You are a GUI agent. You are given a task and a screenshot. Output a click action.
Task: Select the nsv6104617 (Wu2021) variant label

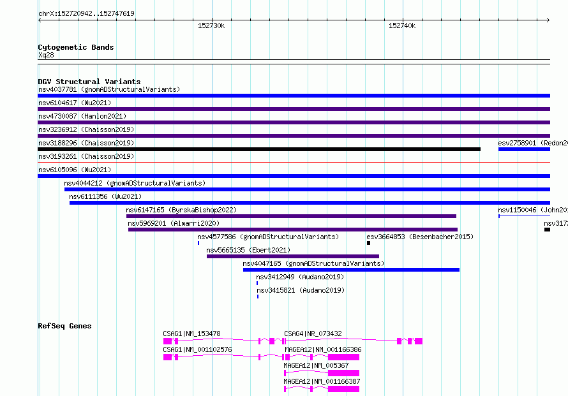pyautogui.click(x=75, y=103)
